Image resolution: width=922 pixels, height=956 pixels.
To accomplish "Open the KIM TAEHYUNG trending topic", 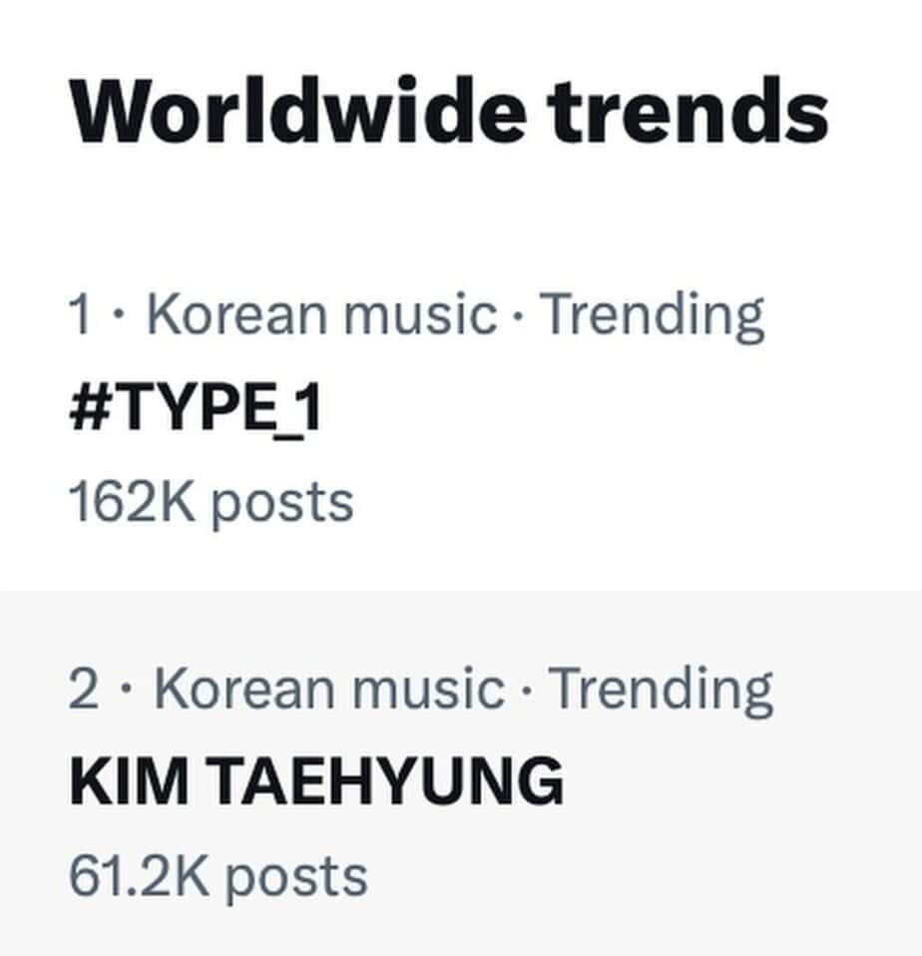I will (x=315, y=781).
